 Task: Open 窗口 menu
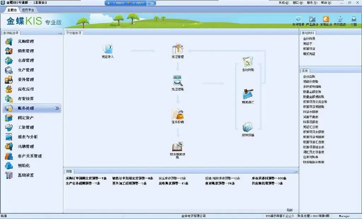click(x=298, y=3)
